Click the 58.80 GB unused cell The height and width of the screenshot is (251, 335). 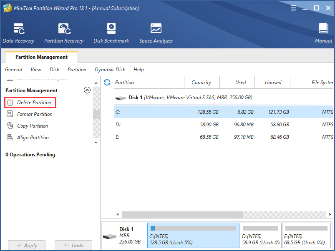pyautogui.click(x=280, y=124)
